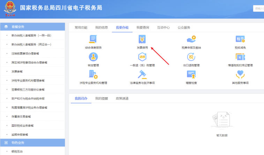
Task: Click the search input field at top right
Action: (x=259, y=8)
